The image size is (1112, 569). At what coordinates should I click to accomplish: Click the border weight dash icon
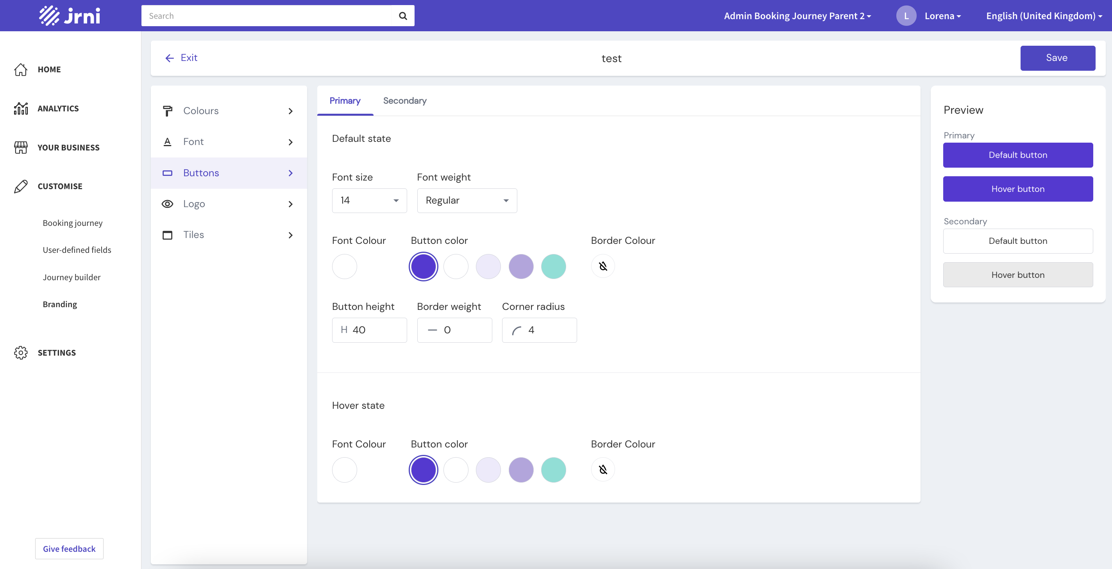pyautogui.click(x=432, y=330)
